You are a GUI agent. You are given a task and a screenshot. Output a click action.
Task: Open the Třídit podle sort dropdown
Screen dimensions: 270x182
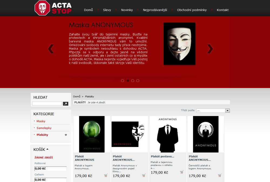pyautogui.click(x=213, y=110)
